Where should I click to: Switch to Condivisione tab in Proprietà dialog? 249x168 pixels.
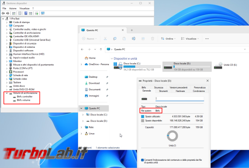click(x=199, y=91)
